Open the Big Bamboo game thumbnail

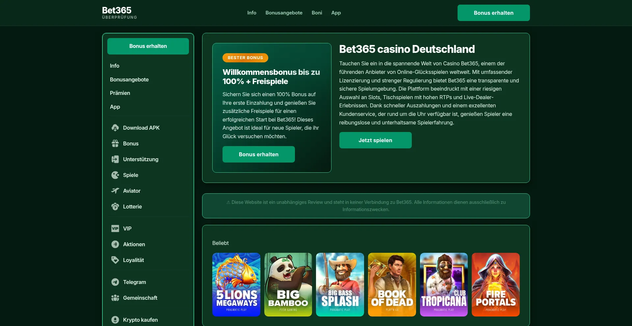pos(288,285)
